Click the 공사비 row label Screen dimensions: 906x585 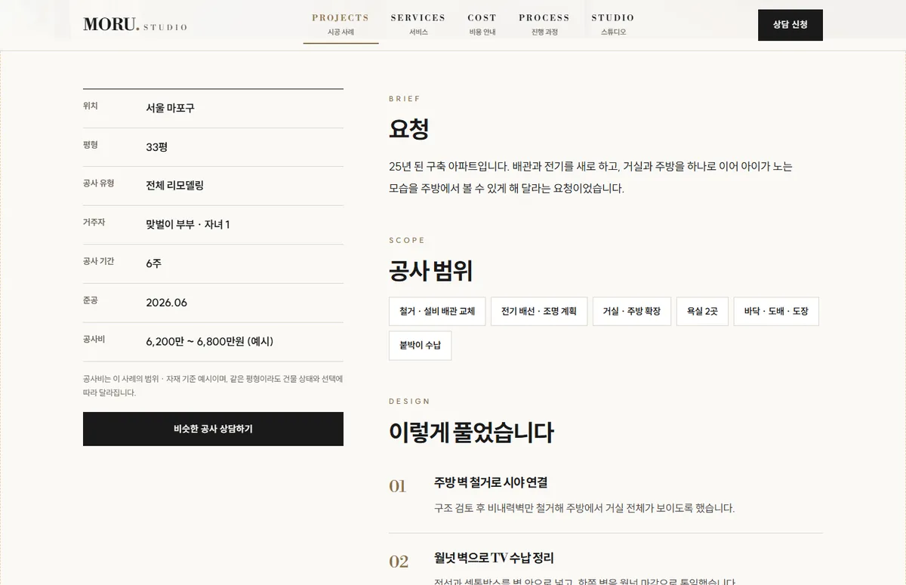[x=94, y=339]
